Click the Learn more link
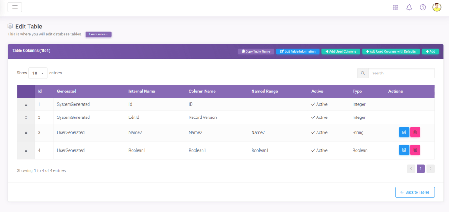Viewport: 449px width, 212px height. 98,34
